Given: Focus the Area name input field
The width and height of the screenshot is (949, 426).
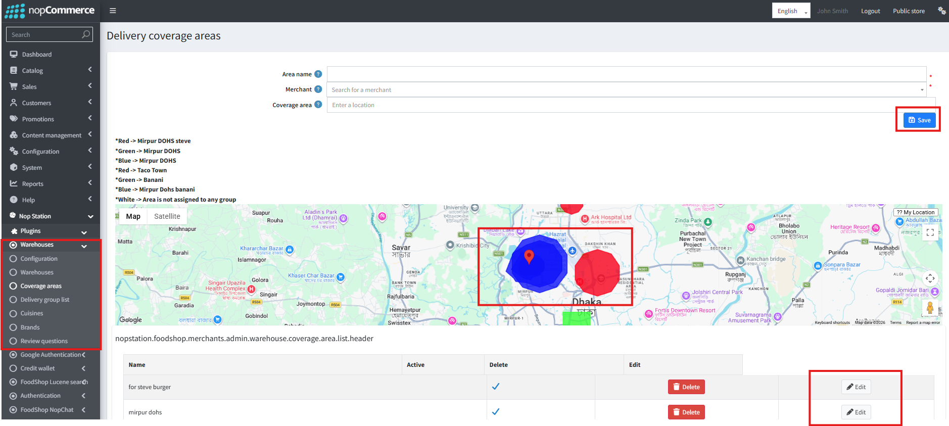Looking at the screenshot, I should [x=627, y=74].
